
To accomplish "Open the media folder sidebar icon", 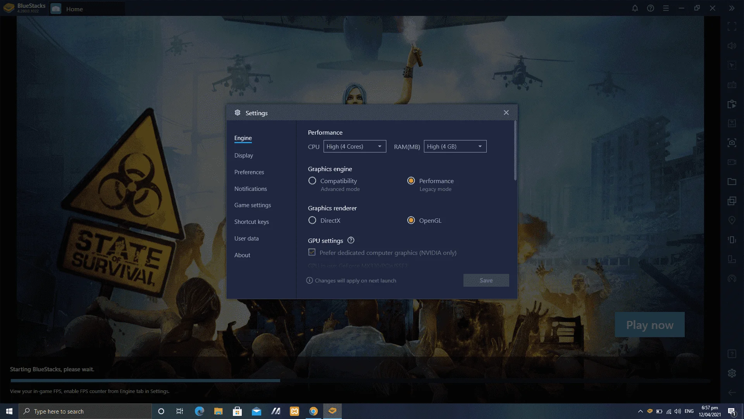I will pos(732,182).
